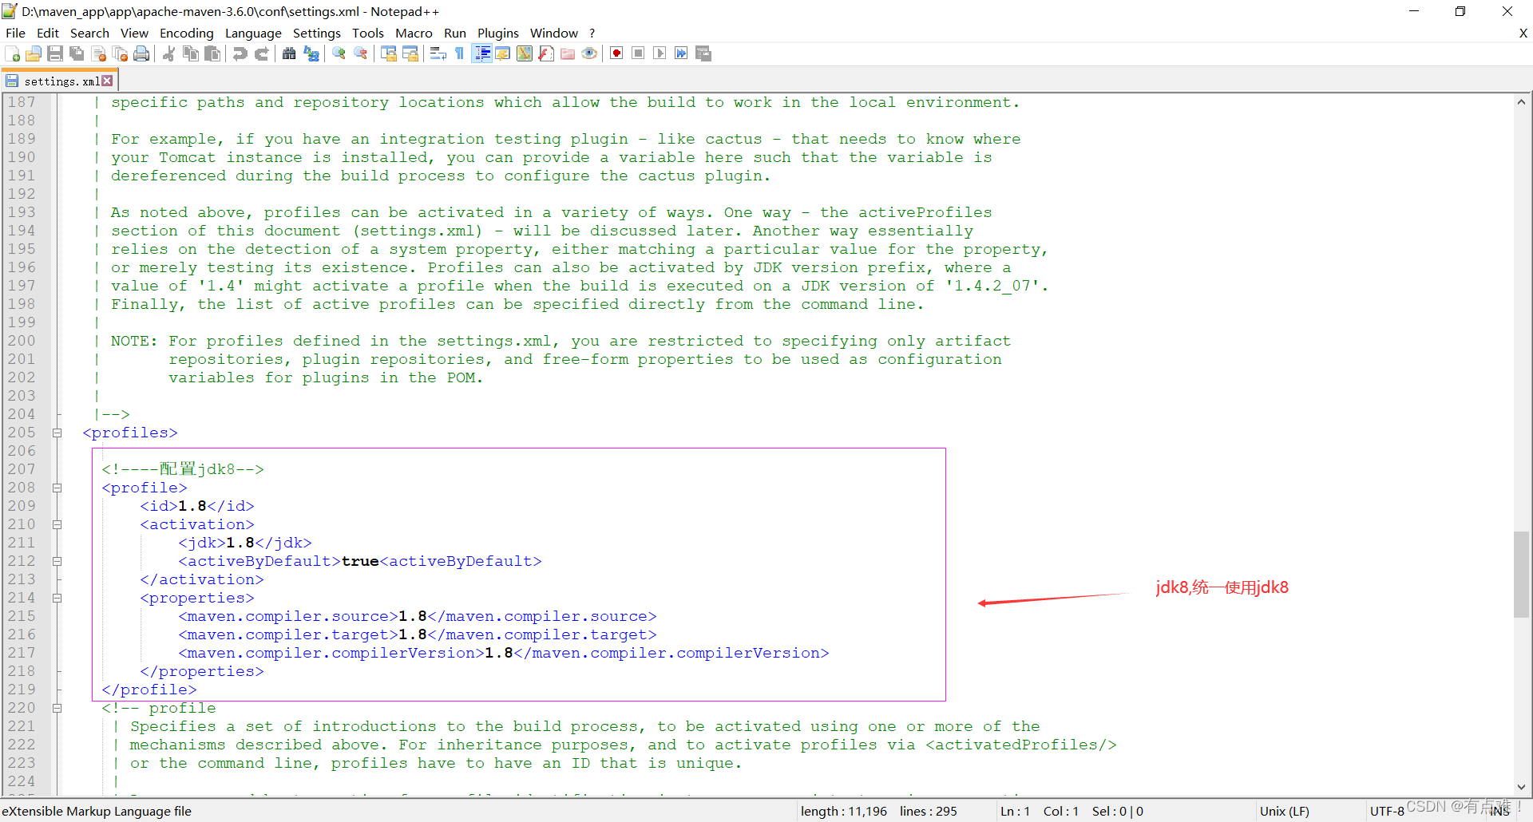This screenshot has width=1533, height=822.
Task: Click the UTF-8 encoding status field
Action: pyautogui.click(x=1387, y=811)
